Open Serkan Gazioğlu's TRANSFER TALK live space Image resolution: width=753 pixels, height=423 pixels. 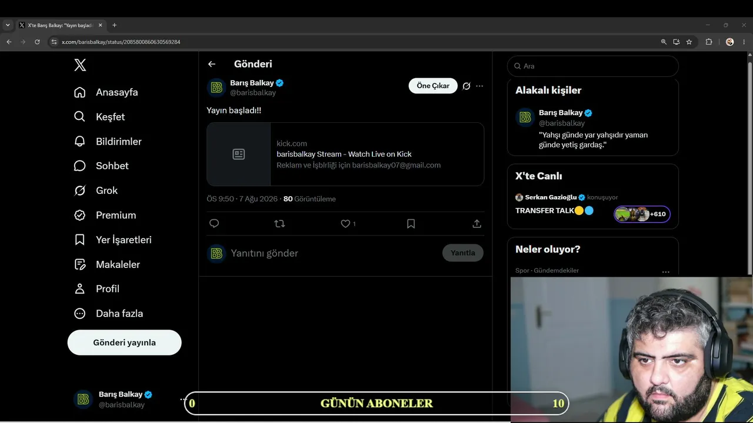click(554, 210)
